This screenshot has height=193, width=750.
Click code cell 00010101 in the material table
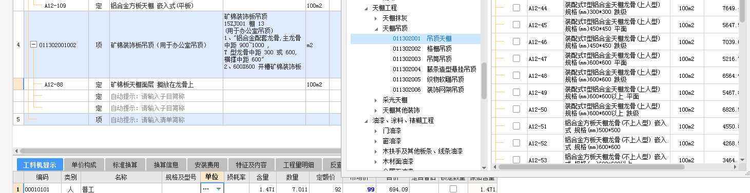(x=42, y=189)
